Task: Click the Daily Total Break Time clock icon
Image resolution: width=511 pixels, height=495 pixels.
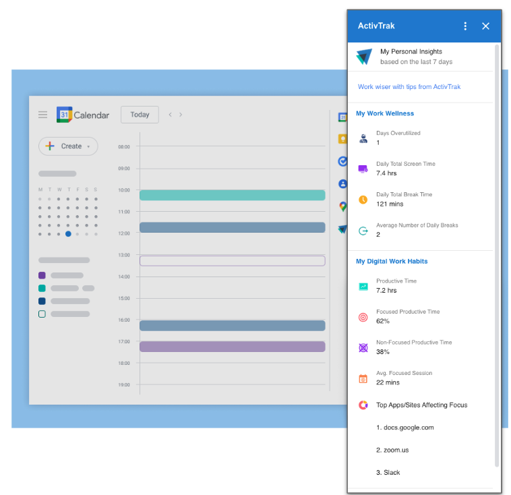Action: pyautogui.click(x=363, y=200)
